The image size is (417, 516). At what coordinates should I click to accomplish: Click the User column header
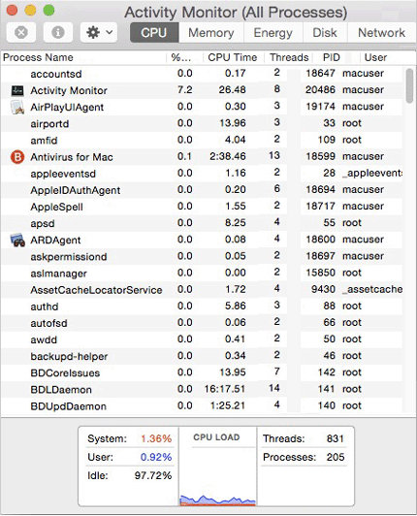click(x=375, y=57)
